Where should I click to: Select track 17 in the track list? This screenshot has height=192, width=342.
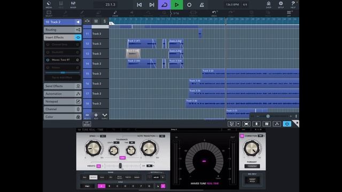tap(96, 94)
